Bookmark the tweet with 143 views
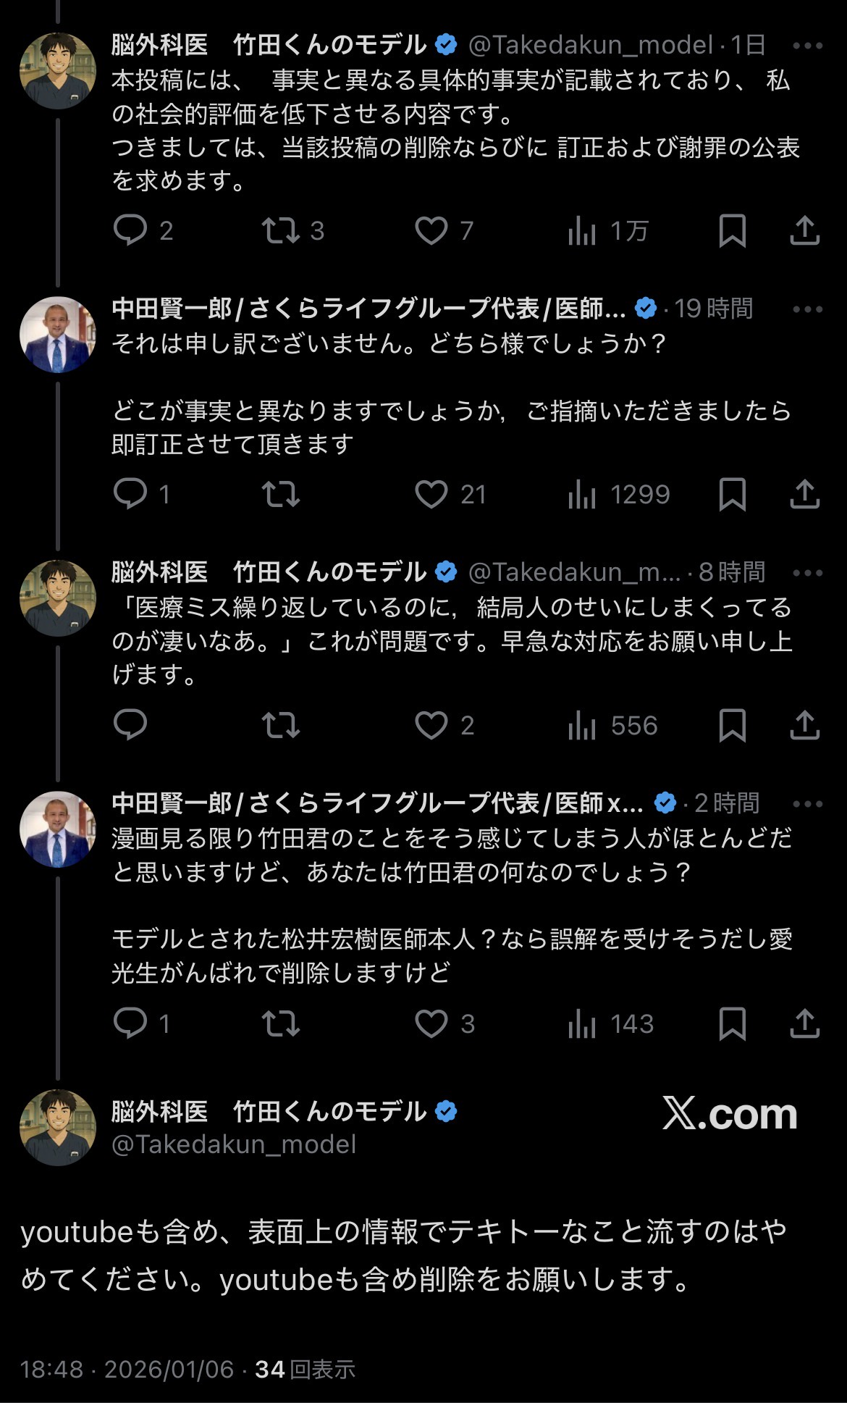Image resolution: width=847 pixels, height=1403 pixels. coord(732,1023)
